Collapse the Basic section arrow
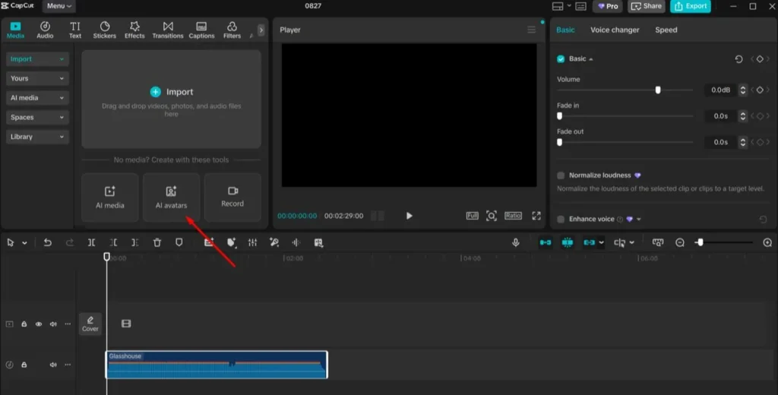Screen dimensions: 778x395 tap(591, 59)
